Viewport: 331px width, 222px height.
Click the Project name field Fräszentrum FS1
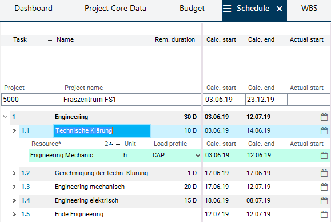pyautogui.click(x=131, y=100)
